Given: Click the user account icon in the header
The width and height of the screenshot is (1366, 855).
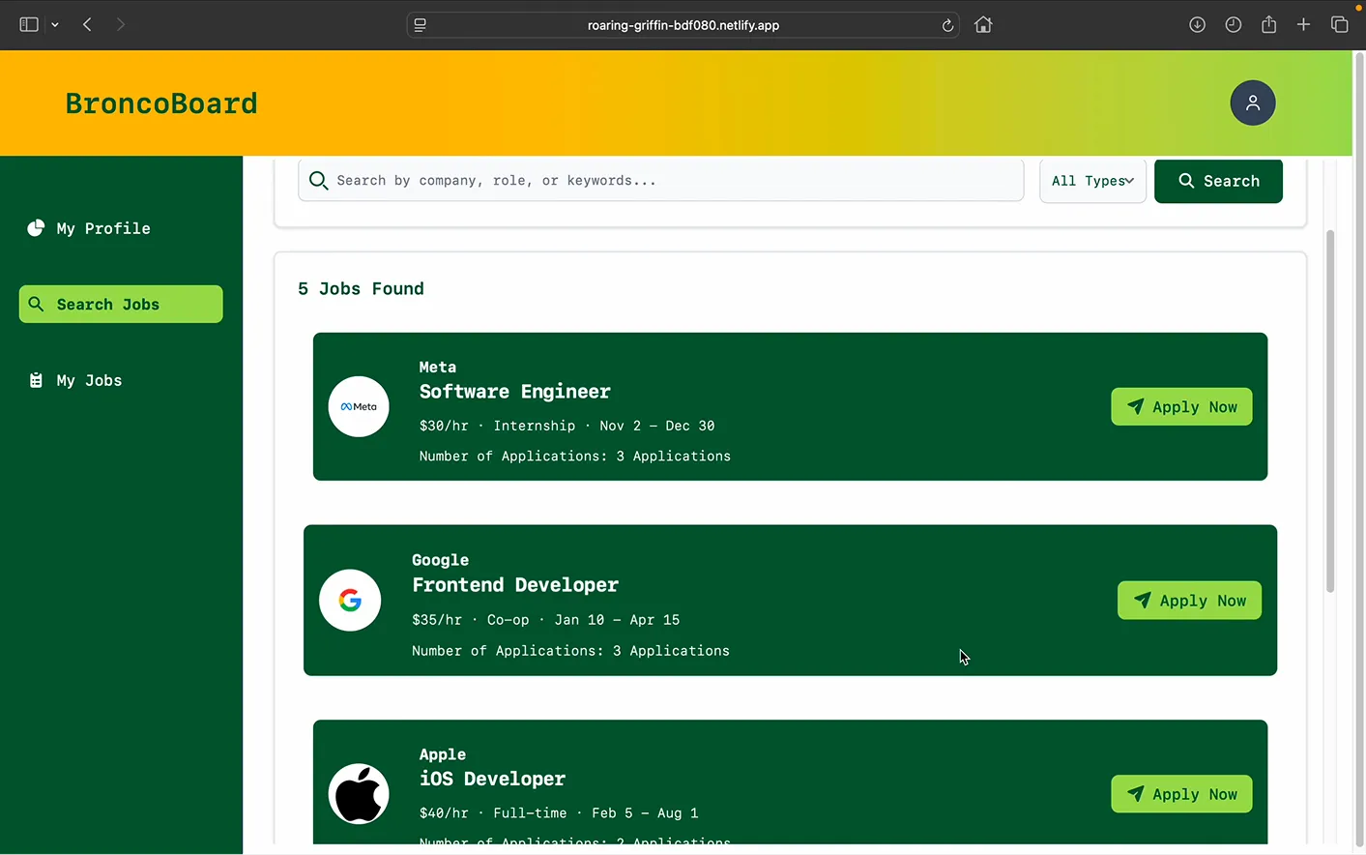Looking at the screenshot, I should tap(1252, 103).
